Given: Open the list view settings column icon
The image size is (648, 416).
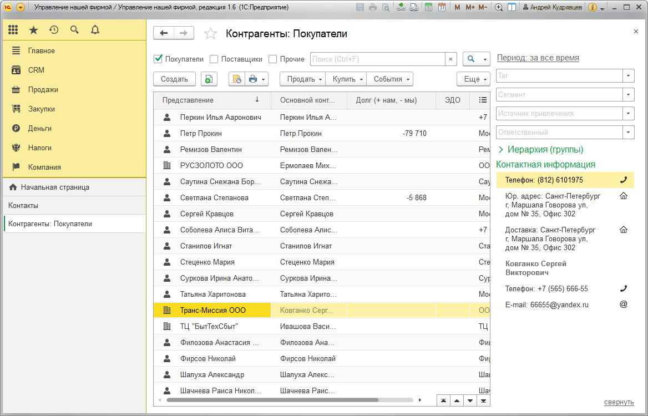Looking at the screenshot, I should (x=482, y=100).
